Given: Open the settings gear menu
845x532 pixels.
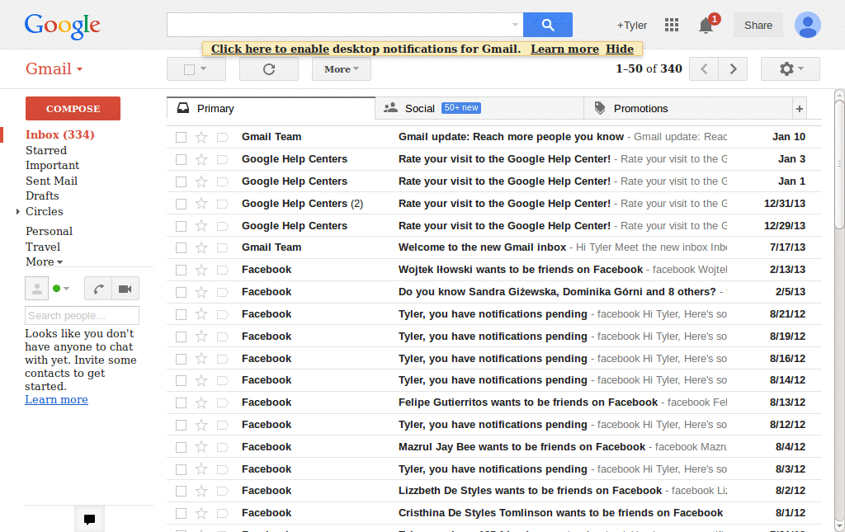Looking at the screenshot, I should 791,69.
